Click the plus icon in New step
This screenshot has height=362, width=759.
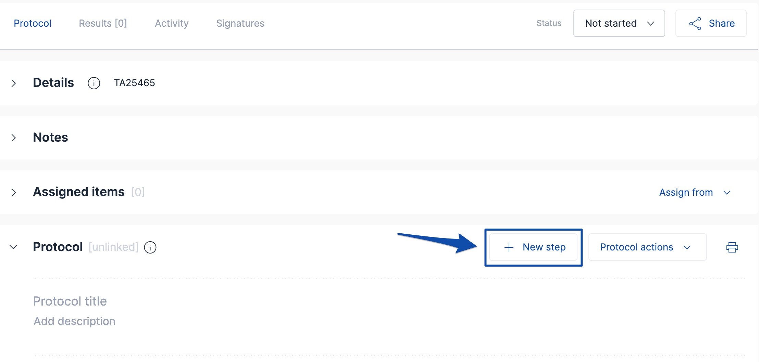(x=508, y=247)
